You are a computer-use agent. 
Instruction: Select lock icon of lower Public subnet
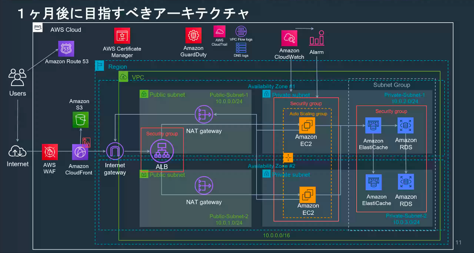pyautogui.click(x=144, y=174)
